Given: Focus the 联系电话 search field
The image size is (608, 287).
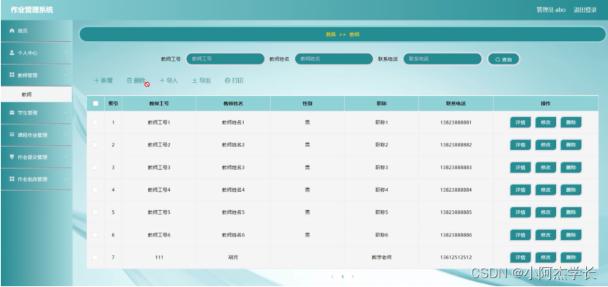Looking at the screenshot, I should point(442,59).
